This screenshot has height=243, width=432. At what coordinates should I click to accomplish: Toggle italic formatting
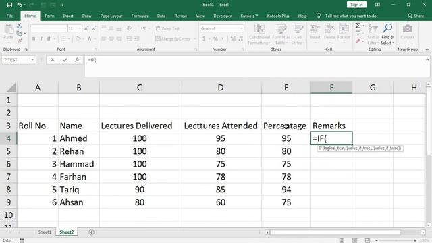point(41,39)
